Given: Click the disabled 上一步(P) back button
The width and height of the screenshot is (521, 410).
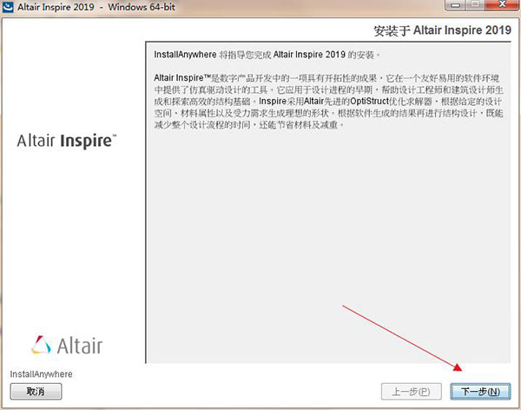Looking at the screenshot, I should click(412, 392).
